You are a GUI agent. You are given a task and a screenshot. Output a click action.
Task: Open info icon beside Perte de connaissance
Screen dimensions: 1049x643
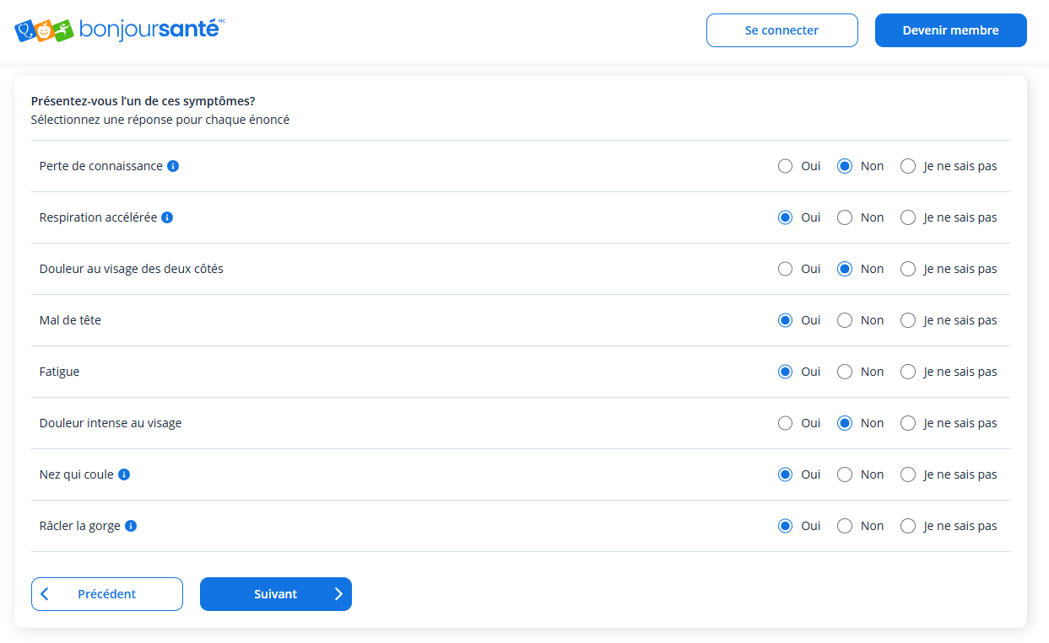tap(173, 166)
